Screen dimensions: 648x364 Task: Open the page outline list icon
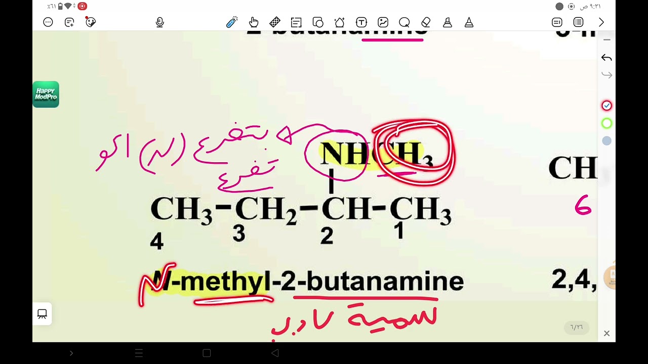click(578, 22)
